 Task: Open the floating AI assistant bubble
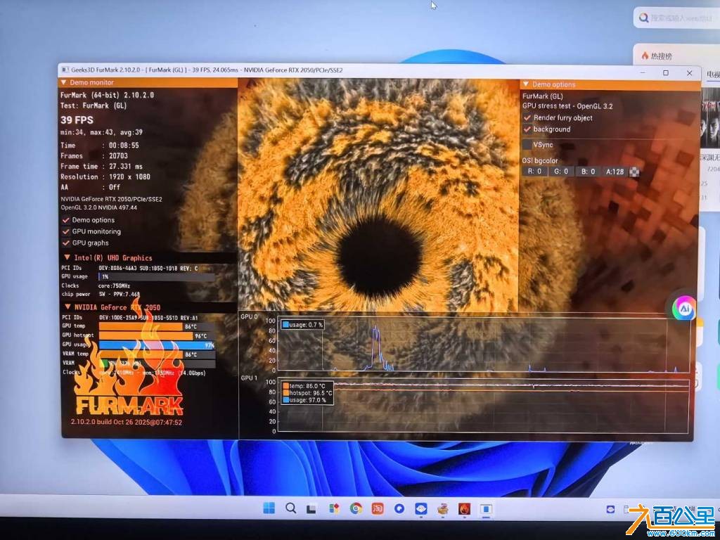click(x=684, y=309)
